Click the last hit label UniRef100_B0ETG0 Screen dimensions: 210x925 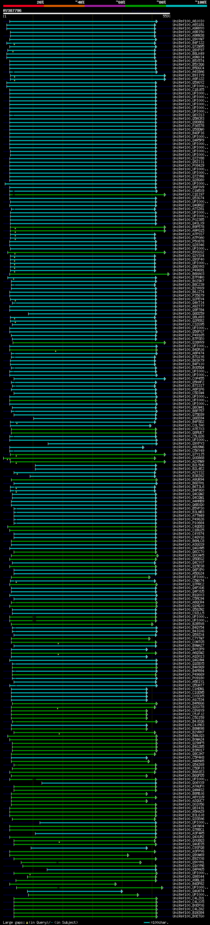(188, 916)
